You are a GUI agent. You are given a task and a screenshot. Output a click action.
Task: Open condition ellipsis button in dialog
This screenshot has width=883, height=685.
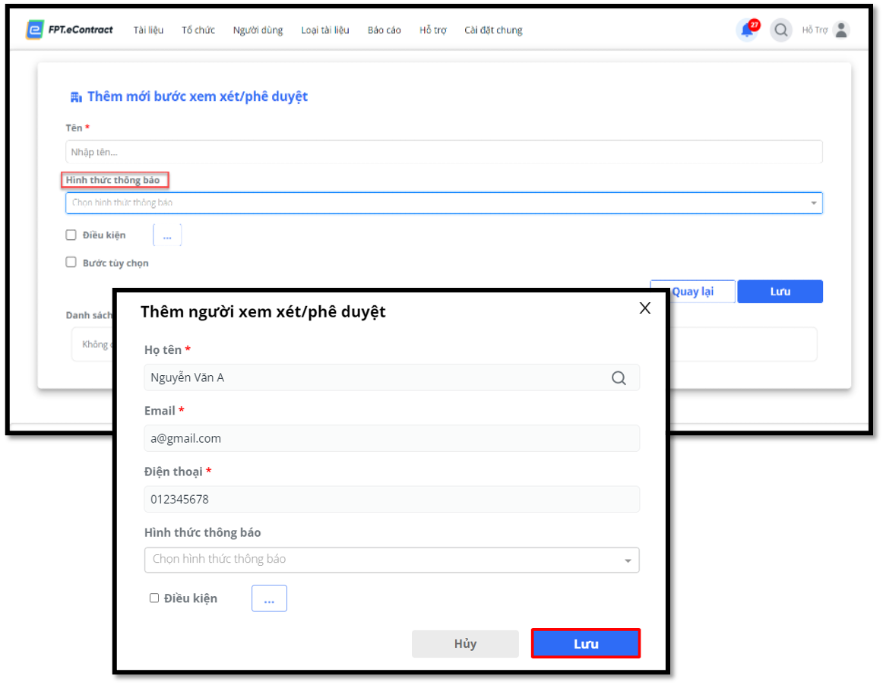click(269, 598)
